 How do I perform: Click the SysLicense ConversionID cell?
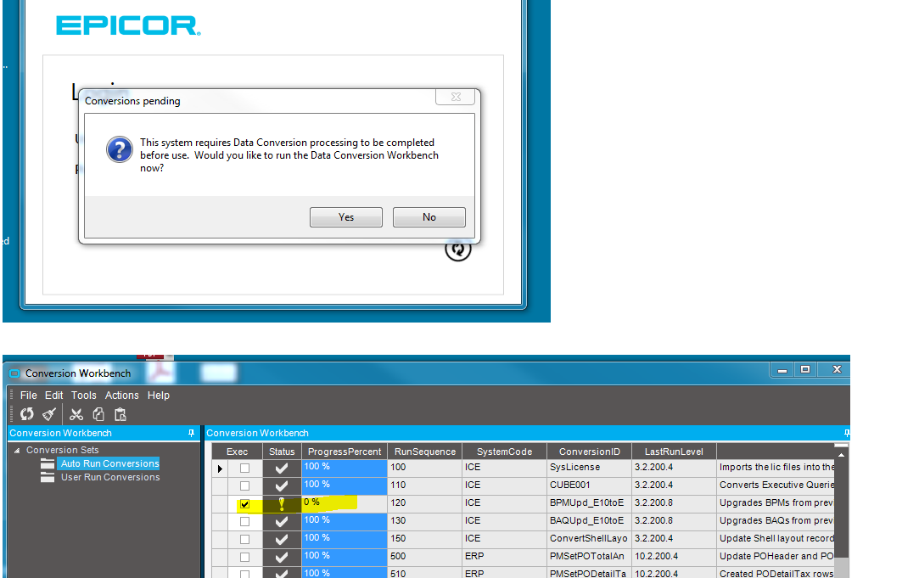(589, 468)
